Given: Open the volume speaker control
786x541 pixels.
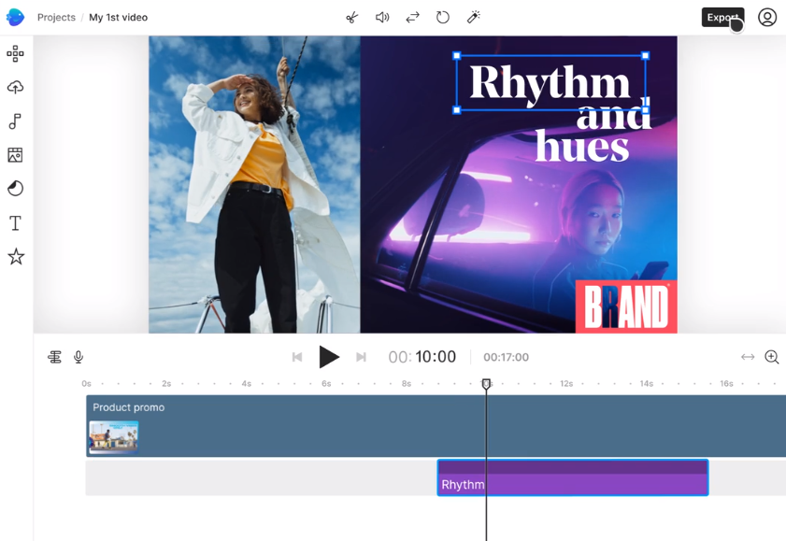Looking at the screenshot, I should [382, 18].
